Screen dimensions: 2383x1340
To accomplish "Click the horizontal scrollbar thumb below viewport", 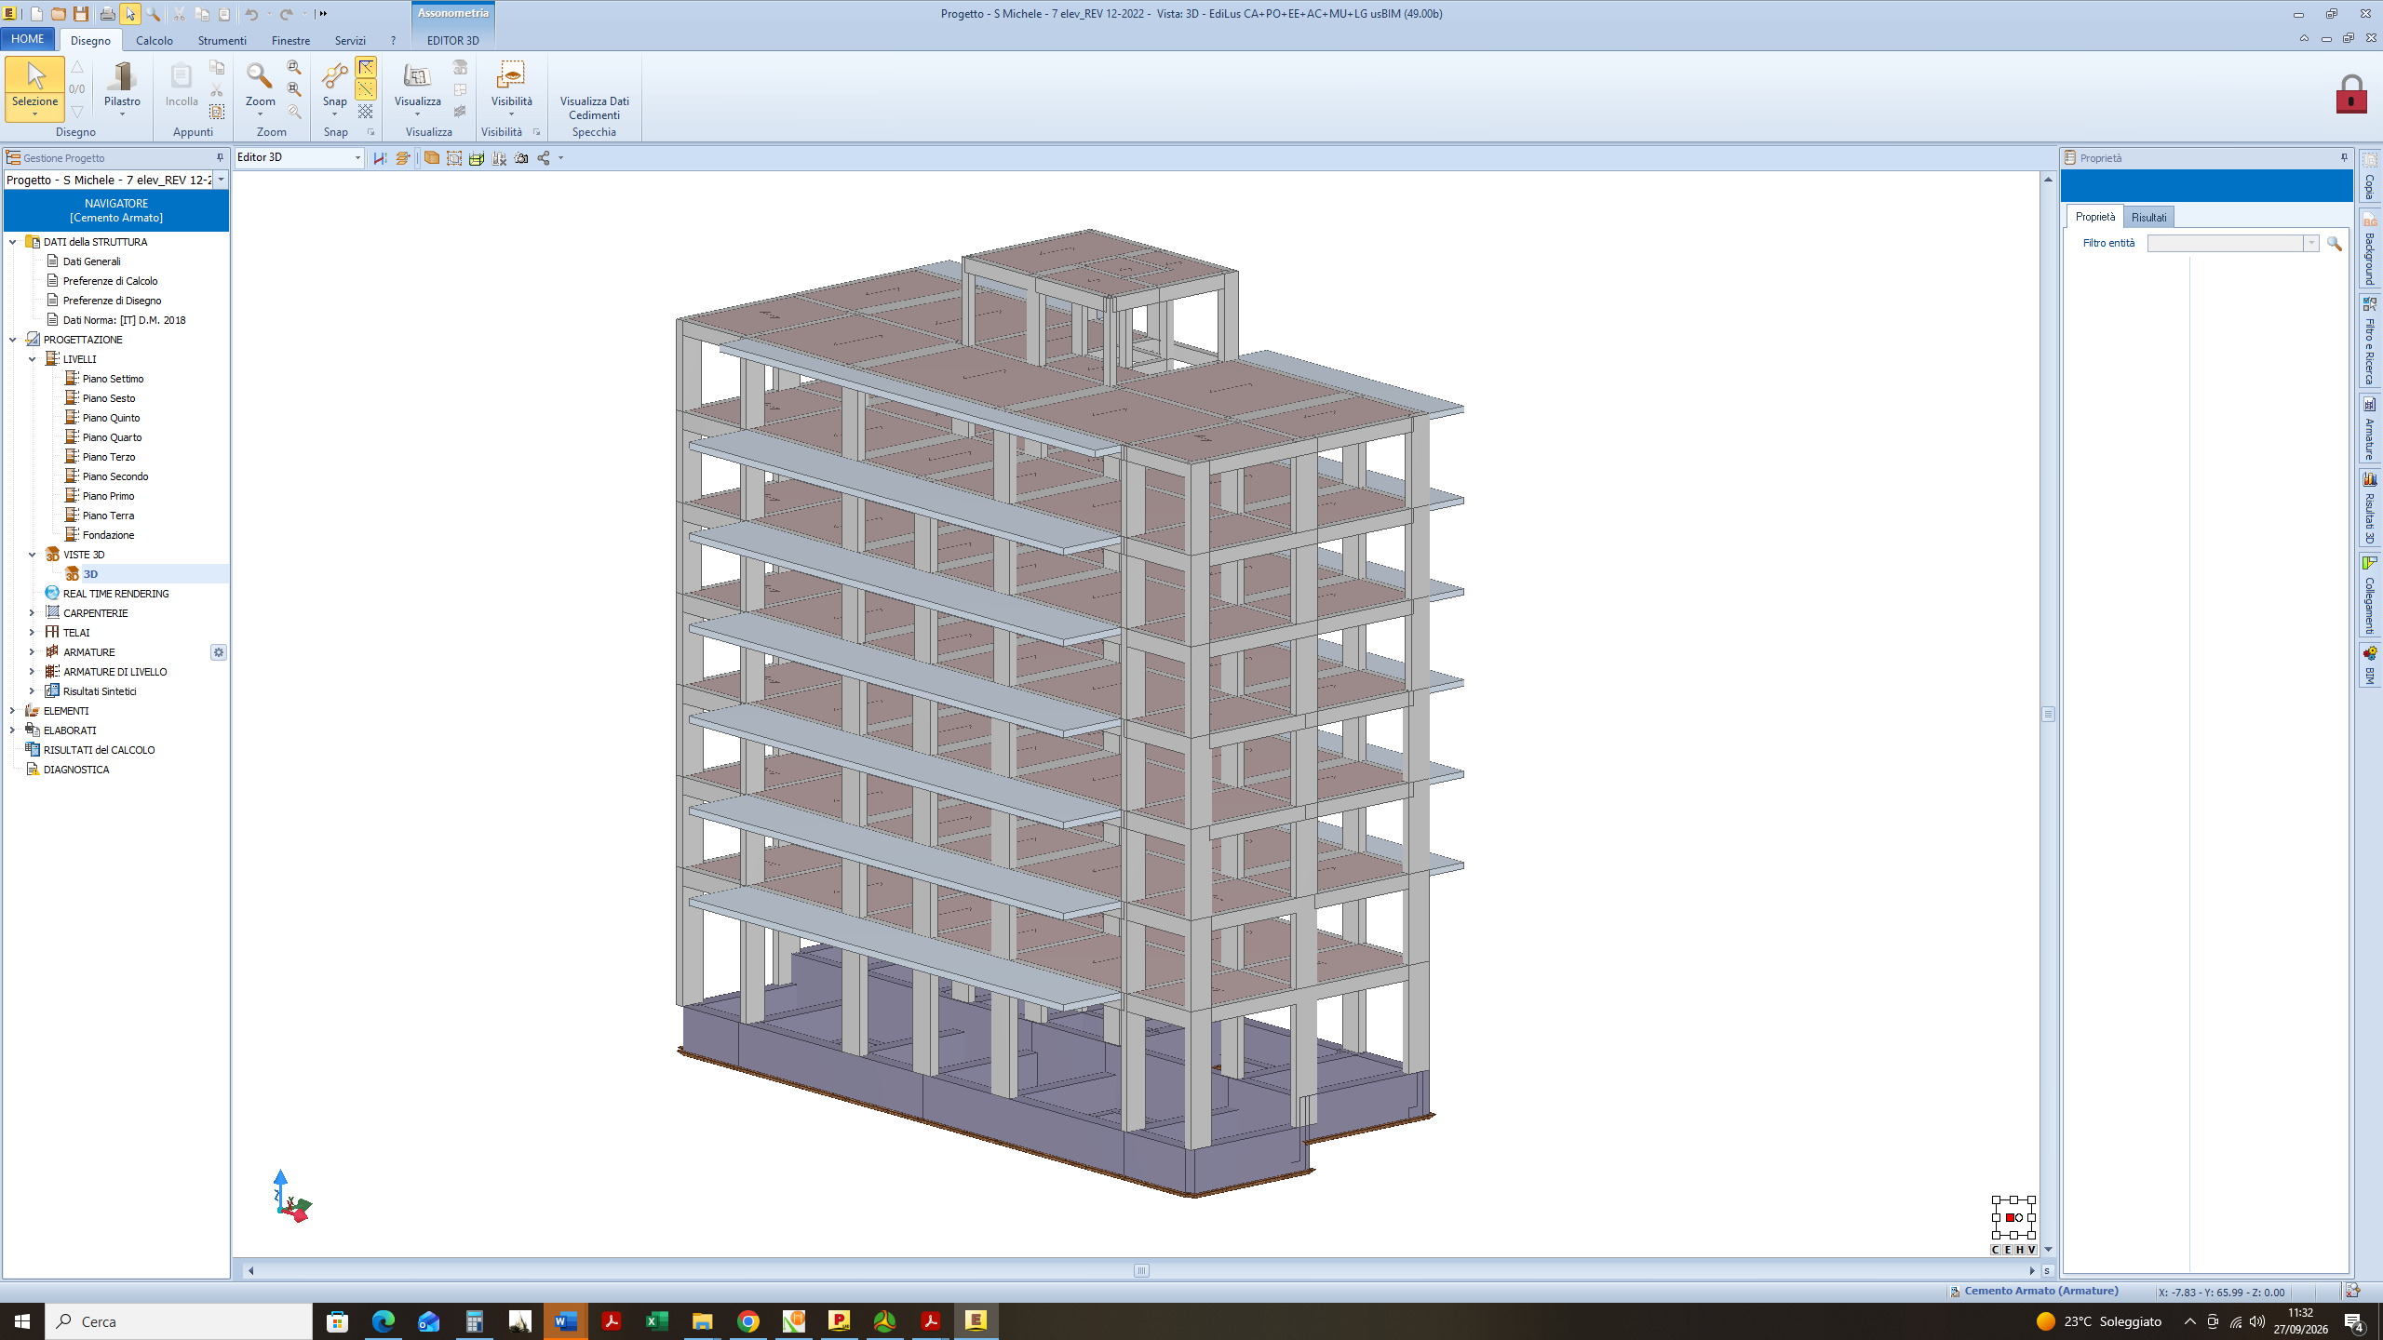I will 1141,1270.
